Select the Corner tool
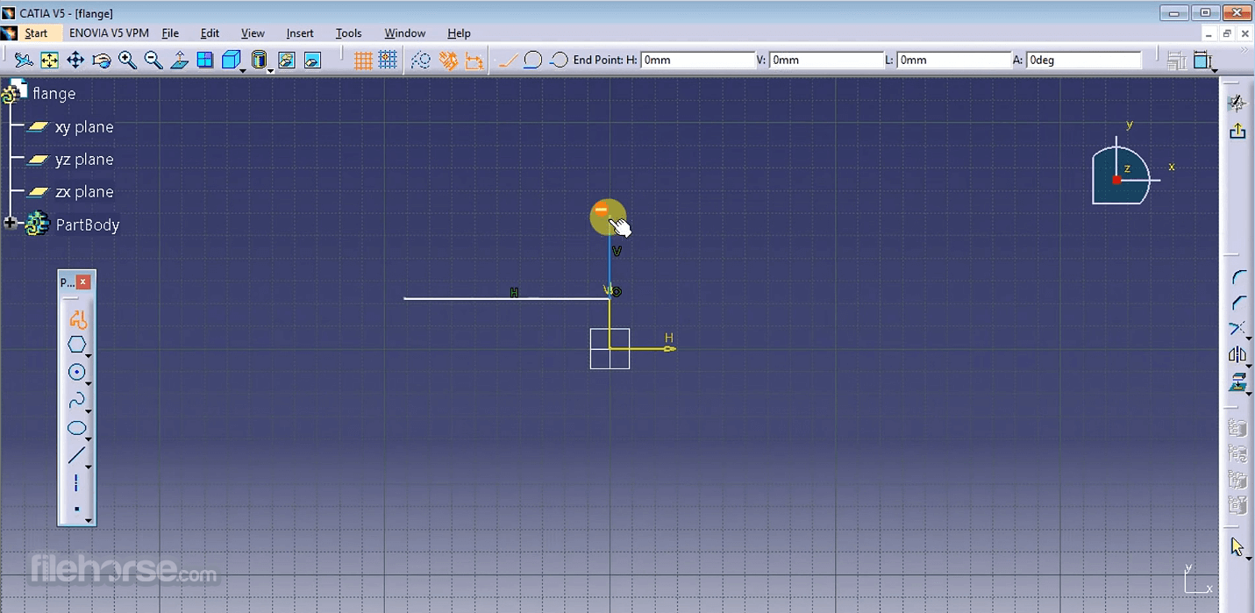Viewport: 1255px width, 613px height. tap(1237, 277)
